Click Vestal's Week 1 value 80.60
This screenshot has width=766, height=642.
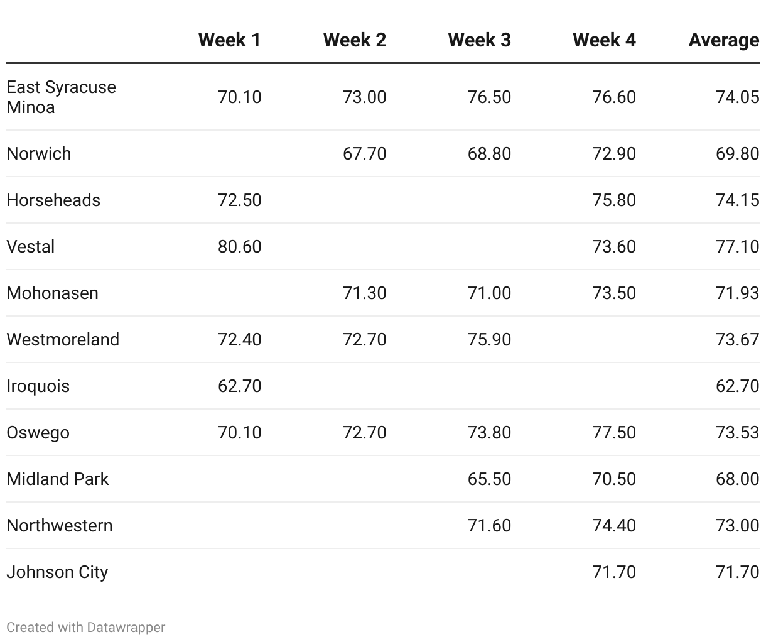pyautogui.click(x=240, y=246)
